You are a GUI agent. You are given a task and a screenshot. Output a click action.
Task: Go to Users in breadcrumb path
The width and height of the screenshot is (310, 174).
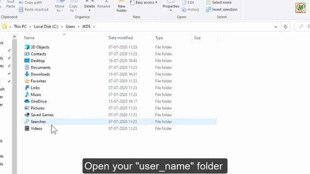[70, 27]
